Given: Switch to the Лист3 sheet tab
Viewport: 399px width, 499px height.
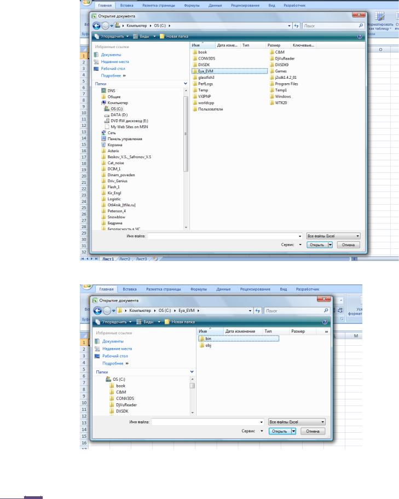Looking at the screenshot, I should 142,258.
